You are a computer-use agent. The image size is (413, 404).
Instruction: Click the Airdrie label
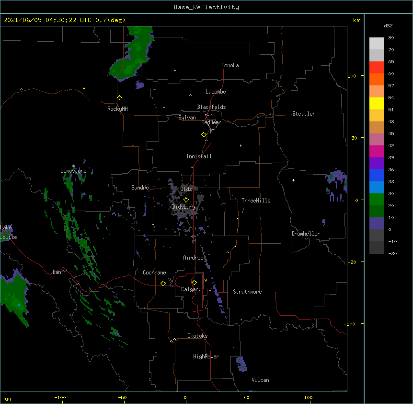coord(193,258)
